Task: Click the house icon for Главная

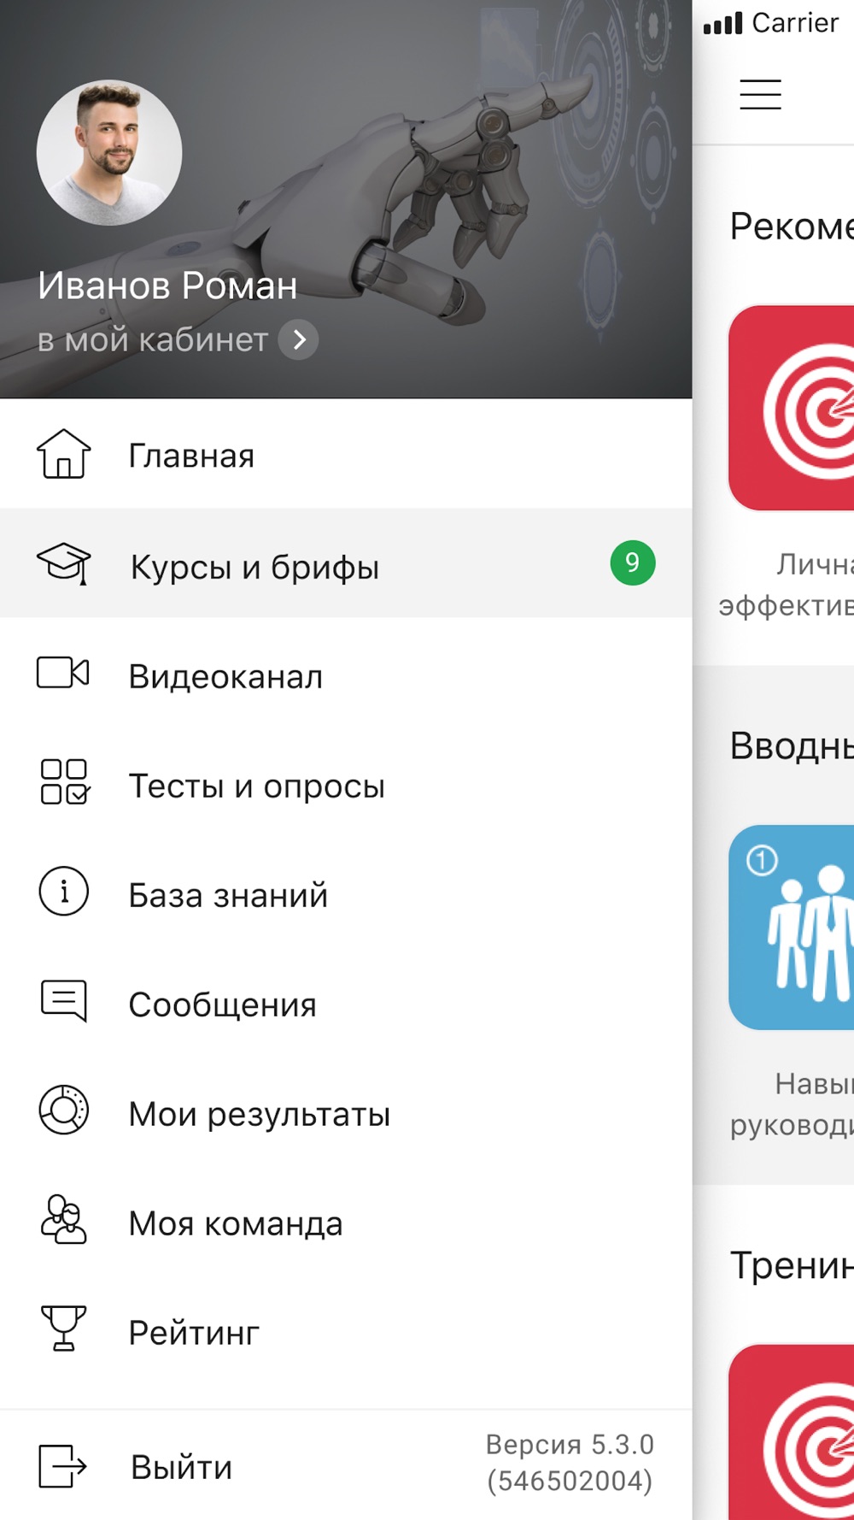Action: tap(63, 454)
